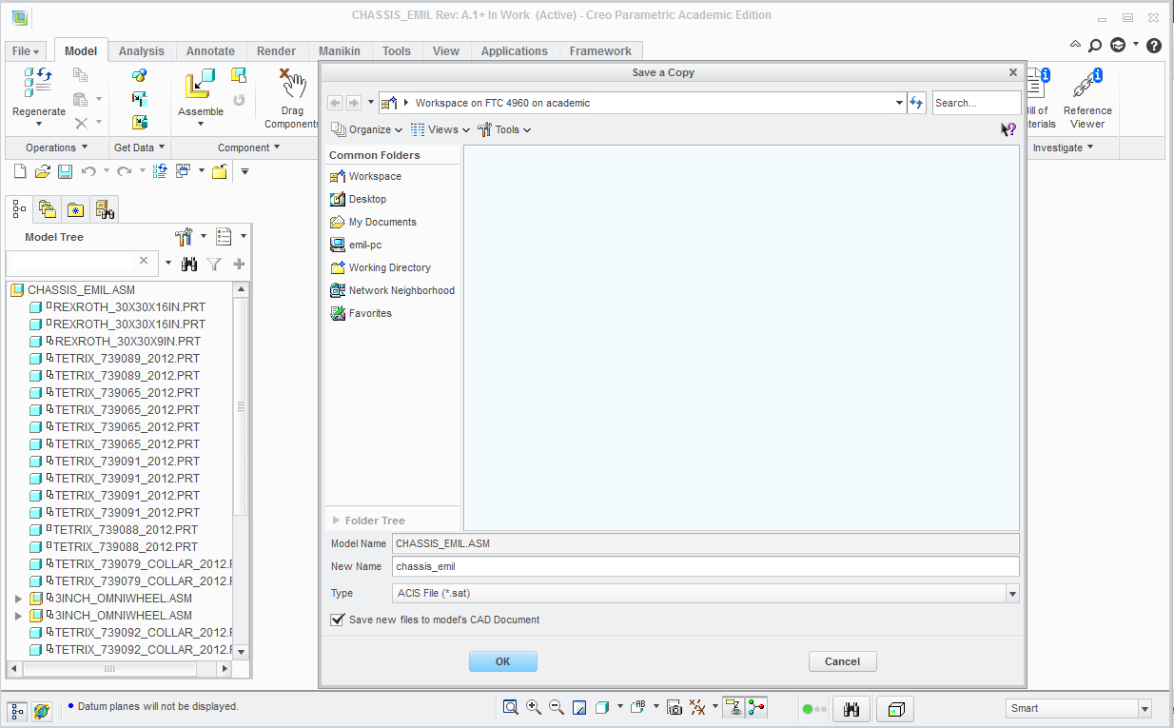Select REXROTH_30X30X9IN.PRT in Model Tree
This screenshot has width=1174, height=728.
tap(115, 342)
